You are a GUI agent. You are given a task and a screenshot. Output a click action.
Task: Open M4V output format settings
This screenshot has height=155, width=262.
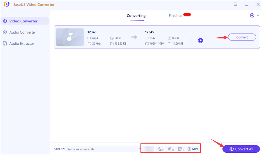(193, 149)
